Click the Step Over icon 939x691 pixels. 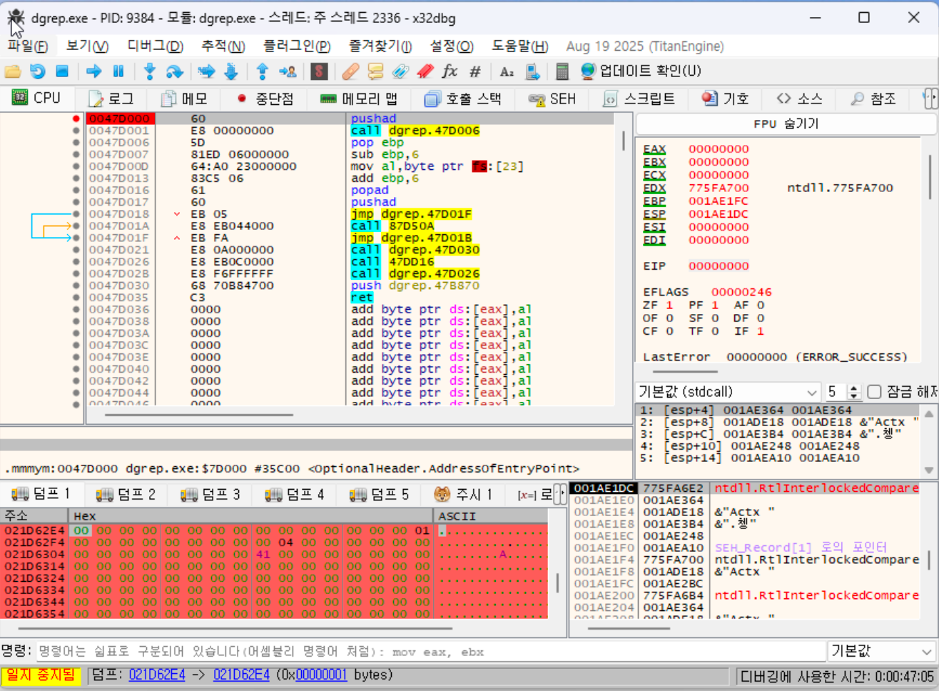(x=174, y=71)
